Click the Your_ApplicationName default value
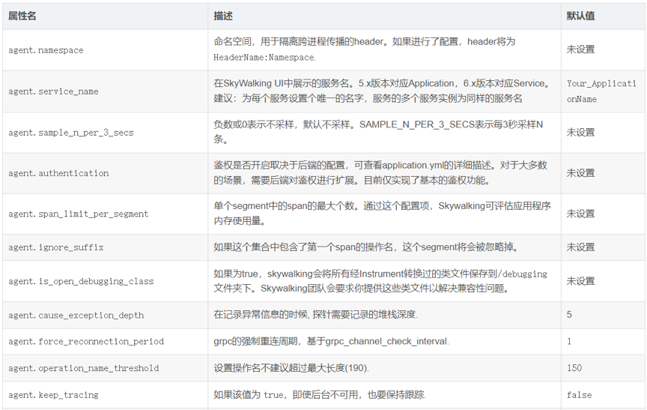The width and height of the screenshot is (647, 410). click(x=601, y=91)
